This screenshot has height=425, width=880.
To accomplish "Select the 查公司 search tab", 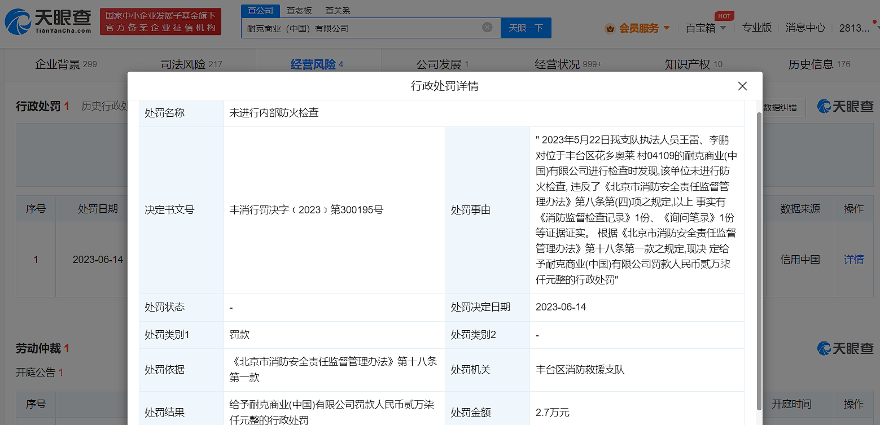I will coord(260,11).
